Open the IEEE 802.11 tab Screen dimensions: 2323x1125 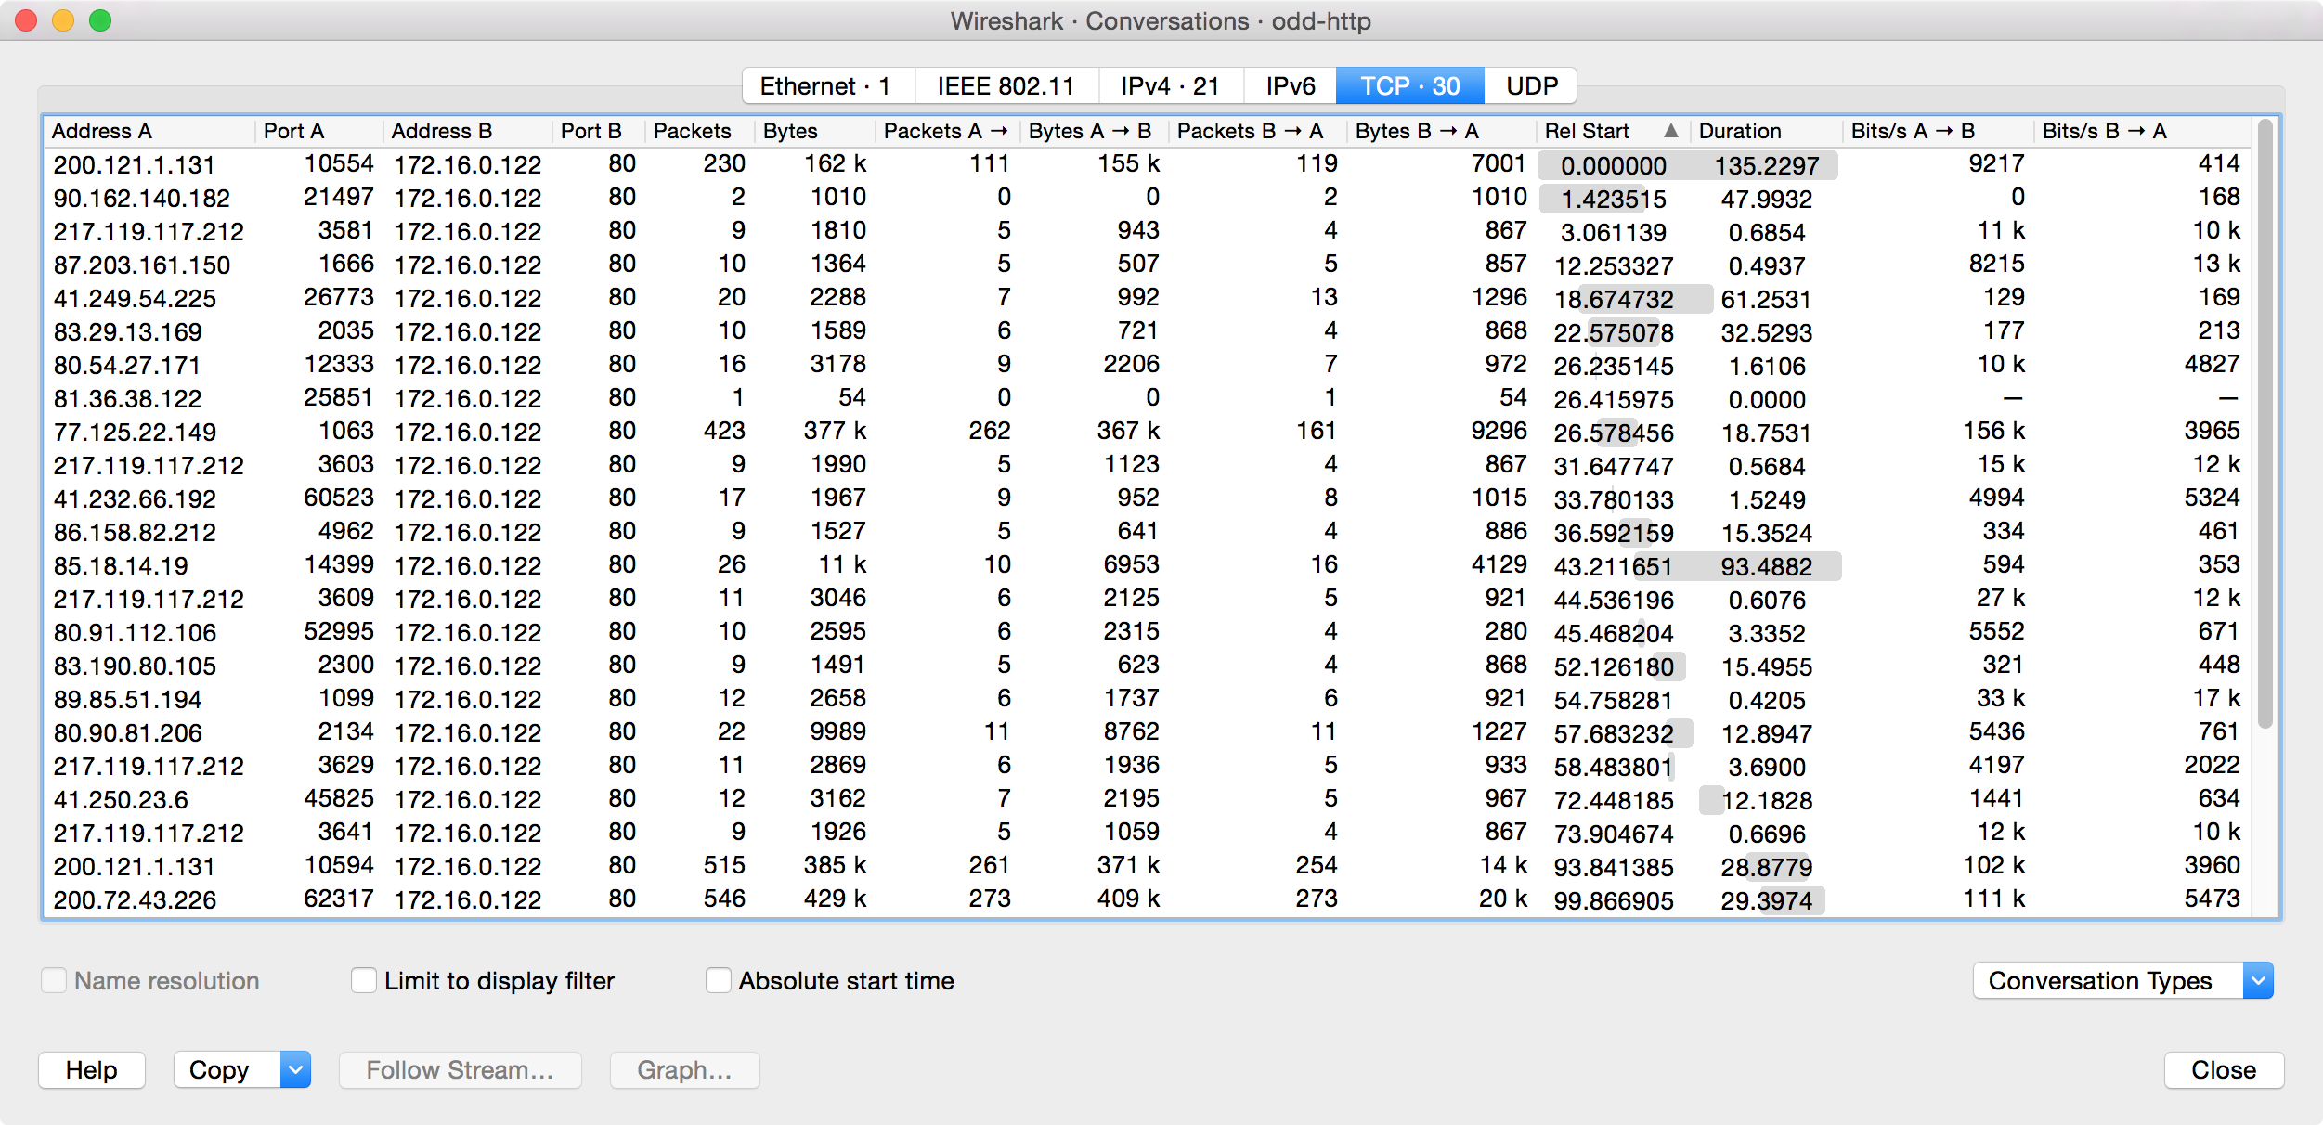(1006, 86)
